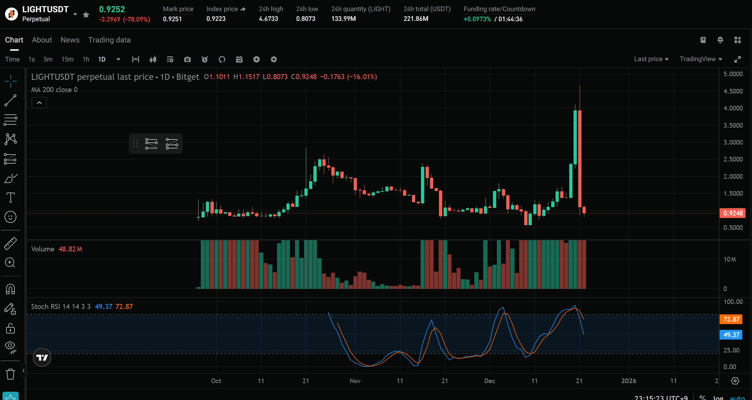
Task: Expand the timeframe interval dropdown arrow
Action: [118, 59]
